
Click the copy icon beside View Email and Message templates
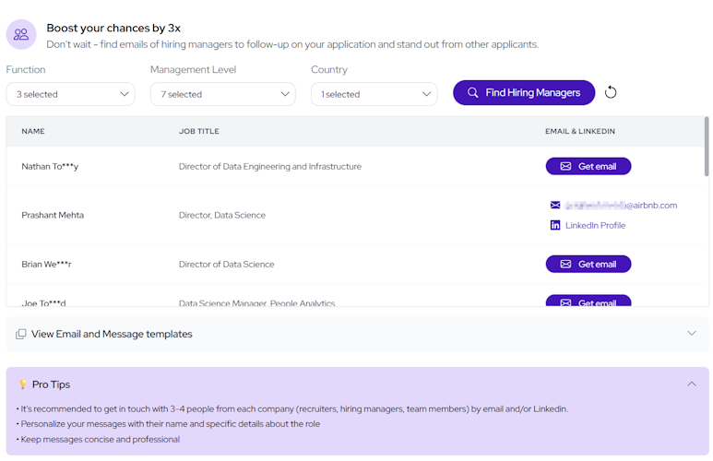21,334
